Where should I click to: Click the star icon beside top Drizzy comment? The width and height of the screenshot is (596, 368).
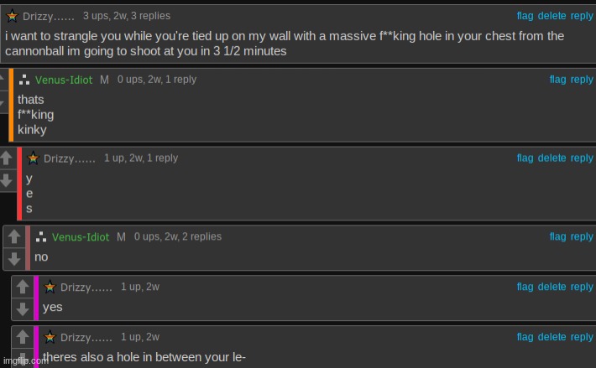pyautogui.click(x=12, y=16)
